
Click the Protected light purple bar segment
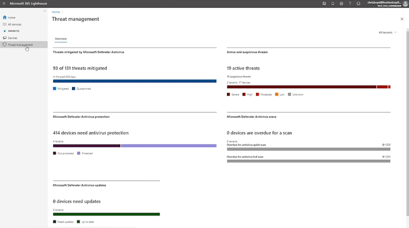(169, 146)
